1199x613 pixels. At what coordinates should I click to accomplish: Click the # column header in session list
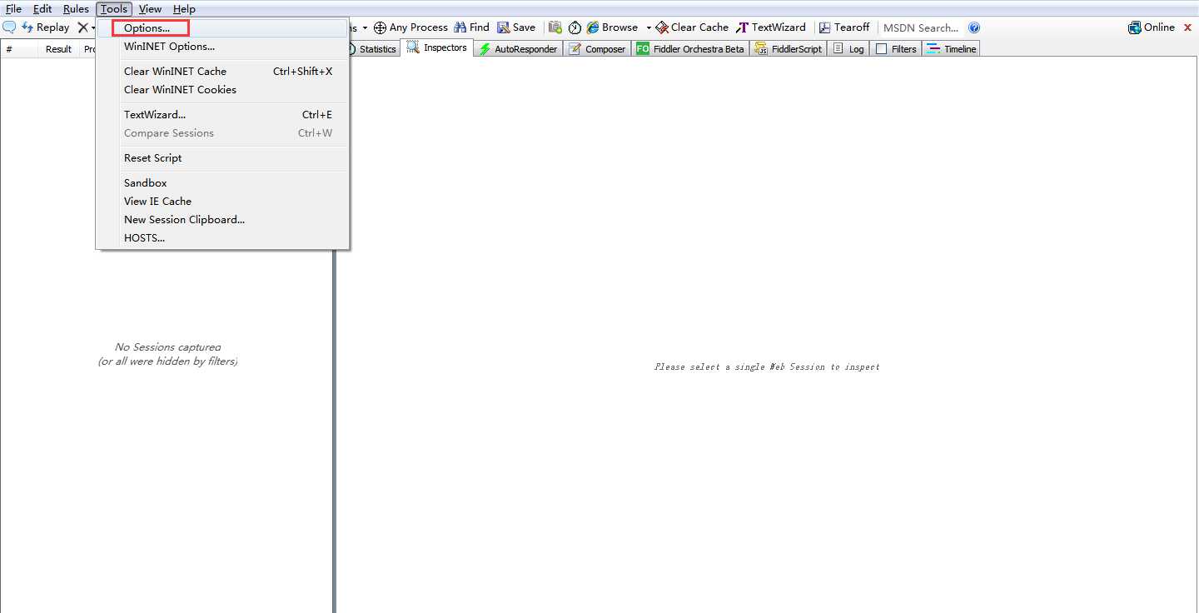pyautogui.click(x=19, y=49)
